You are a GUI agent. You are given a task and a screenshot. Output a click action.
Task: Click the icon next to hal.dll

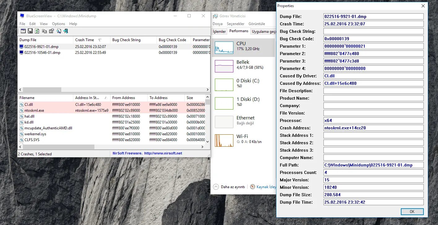point(21,116)
